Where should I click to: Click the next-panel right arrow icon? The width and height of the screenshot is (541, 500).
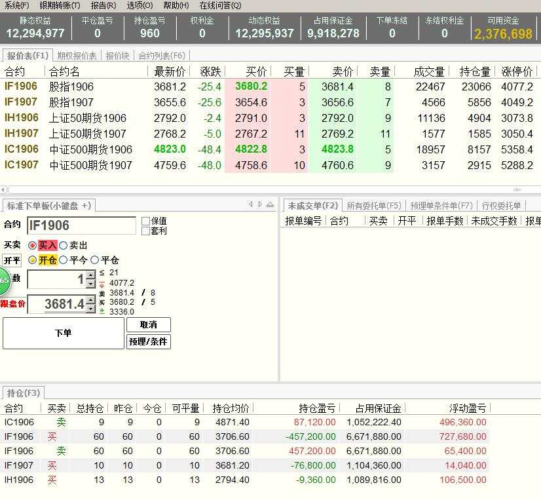pyautogui.click(x=260, y=204)
